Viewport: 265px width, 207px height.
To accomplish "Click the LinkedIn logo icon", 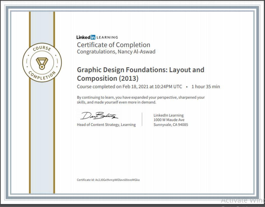I will pos(86,37).
